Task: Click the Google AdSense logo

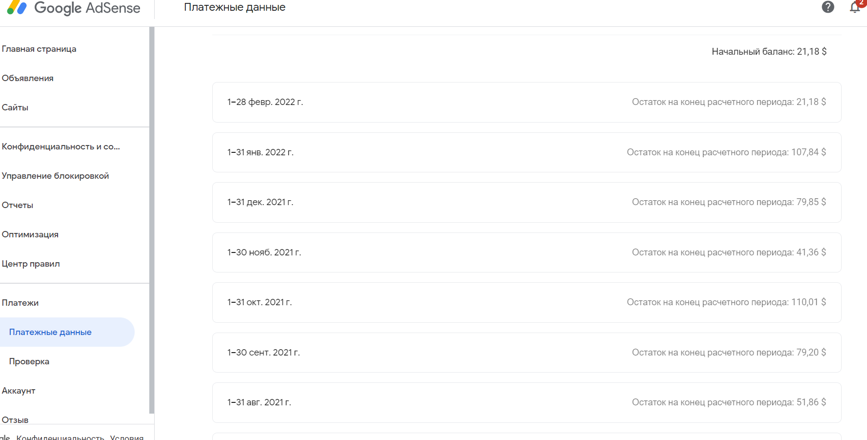Action: pyautogui.click(x=73, y=8)
